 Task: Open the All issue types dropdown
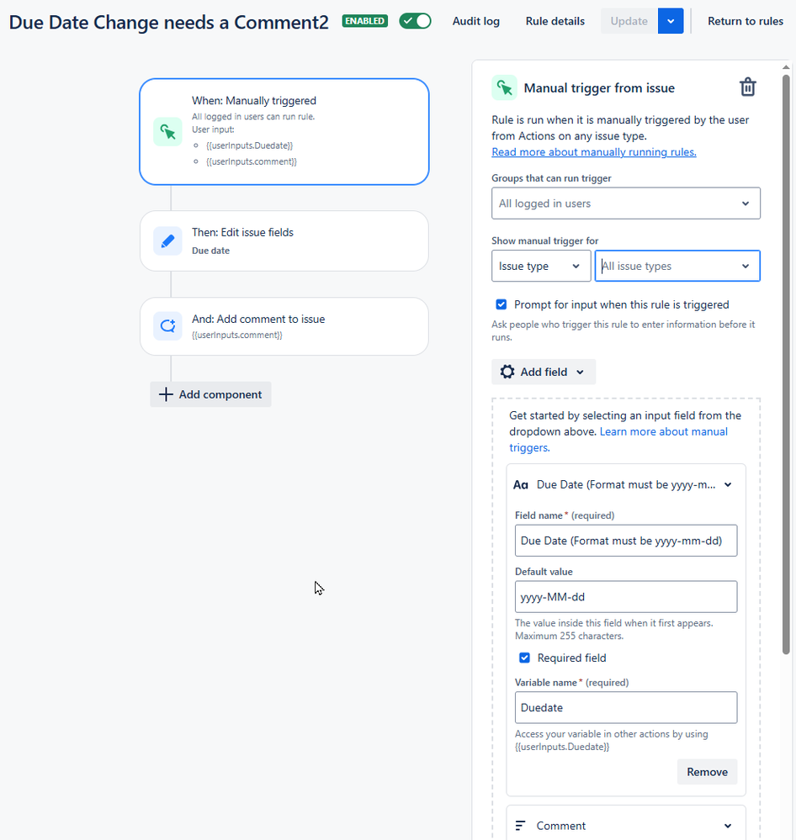pos(677,266)
